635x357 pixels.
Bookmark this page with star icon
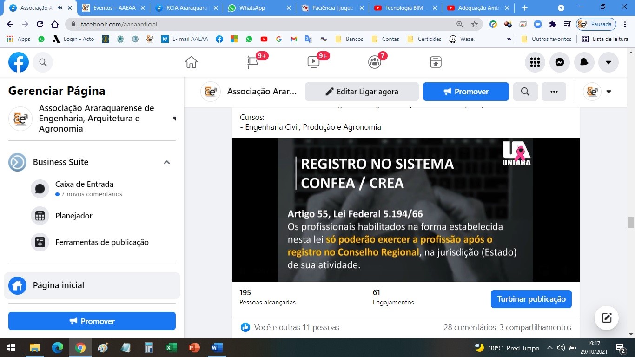(x=475, y=24)
